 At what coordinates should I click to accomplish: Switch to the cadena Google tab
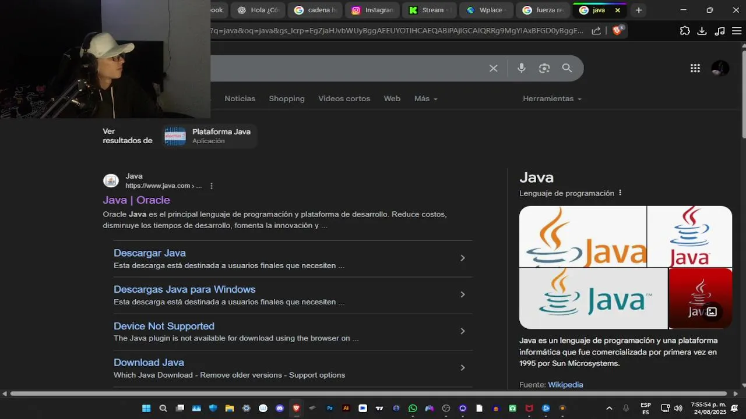click(x=315, y=10)
